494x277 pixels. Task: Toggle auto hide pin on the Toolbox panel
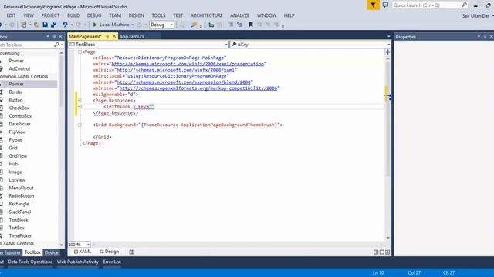point(54,37)
